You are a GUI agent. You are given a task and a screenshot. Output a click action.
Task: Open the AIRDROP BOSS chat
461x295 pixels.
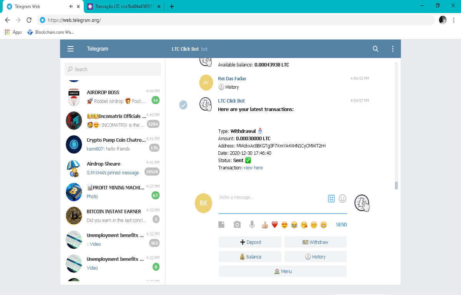point(113,97)
